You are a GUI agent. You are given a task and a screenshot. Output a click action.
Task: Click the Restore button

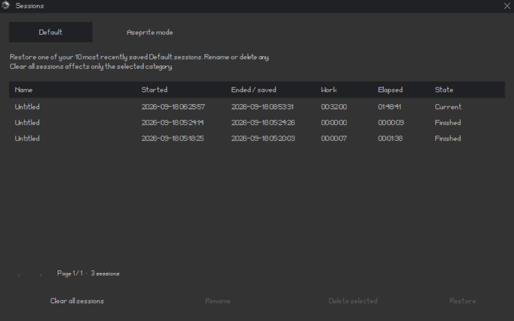[462, 301]
